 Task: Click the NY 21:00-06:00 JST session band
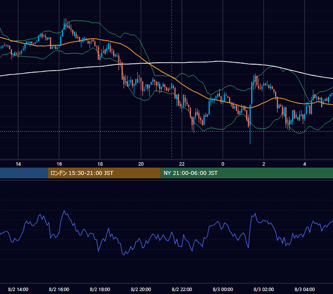coord(246,173)
